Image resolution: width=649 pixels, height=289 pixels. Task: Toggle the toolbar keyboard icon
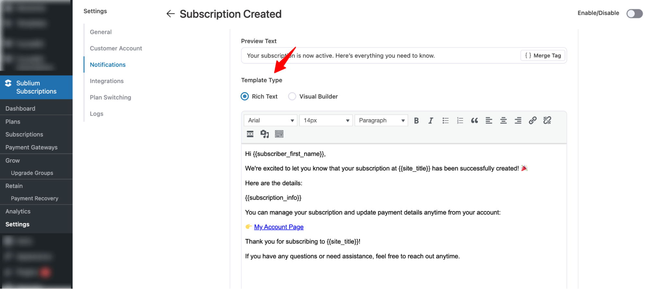[279, 134]
